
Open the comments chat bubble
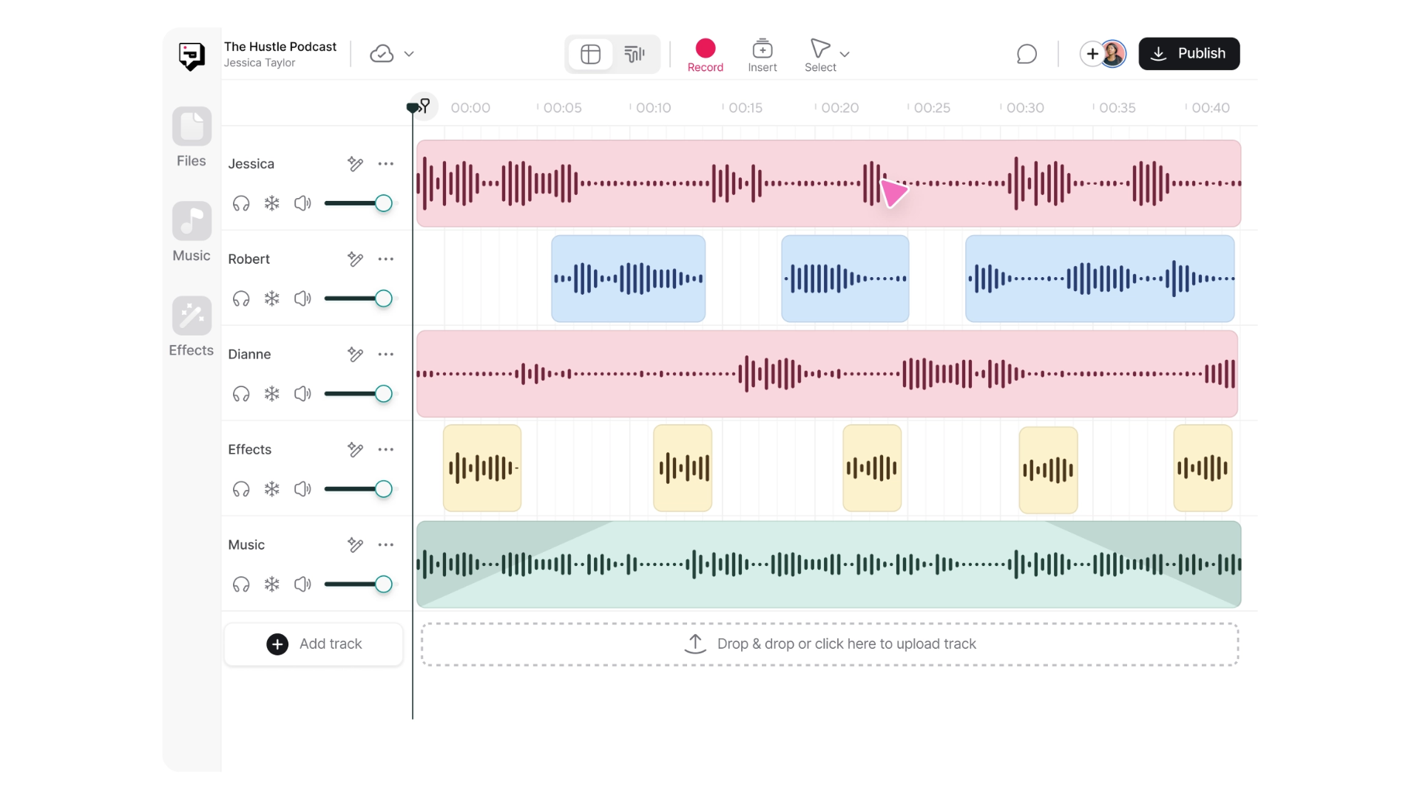point(1027,54)
